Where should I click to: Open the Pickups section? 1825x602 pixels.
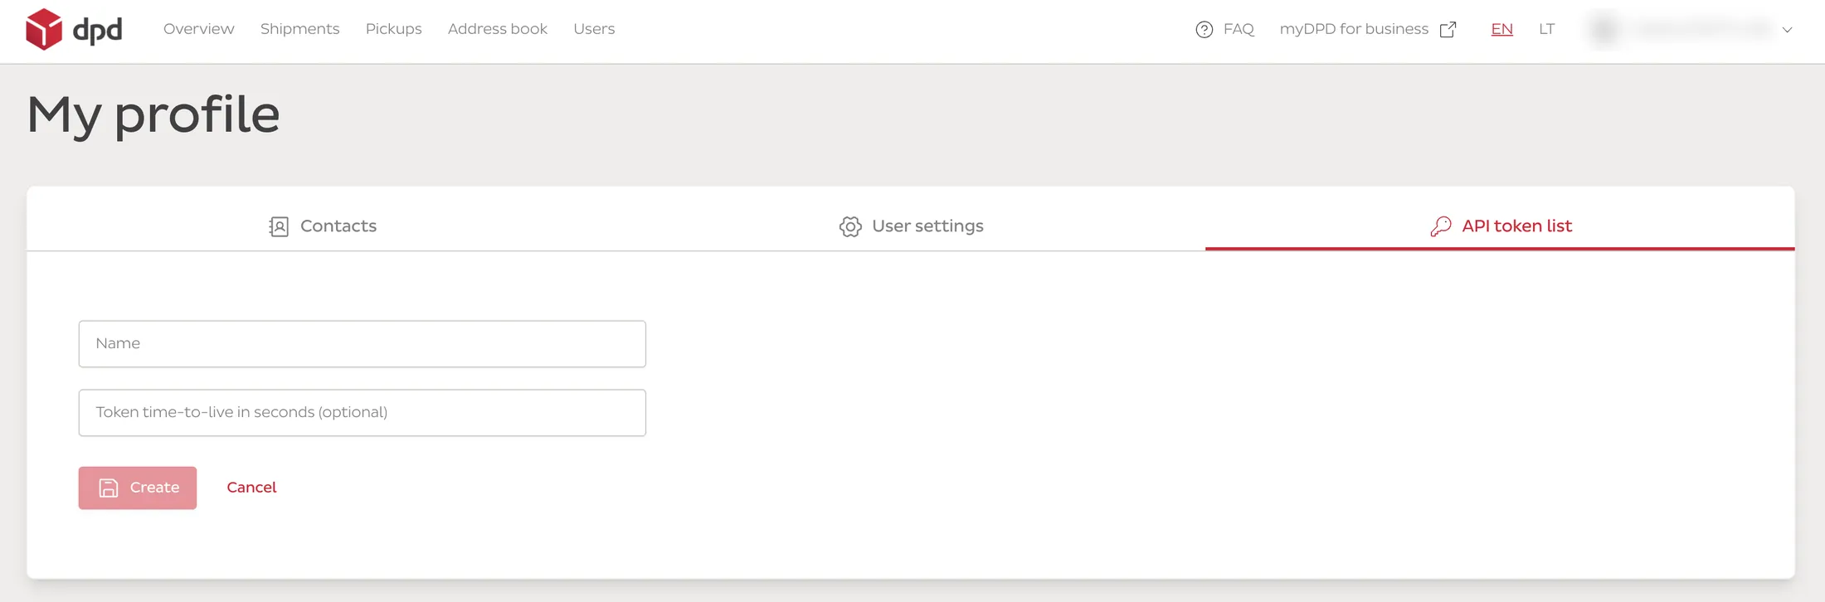(394, 29)
